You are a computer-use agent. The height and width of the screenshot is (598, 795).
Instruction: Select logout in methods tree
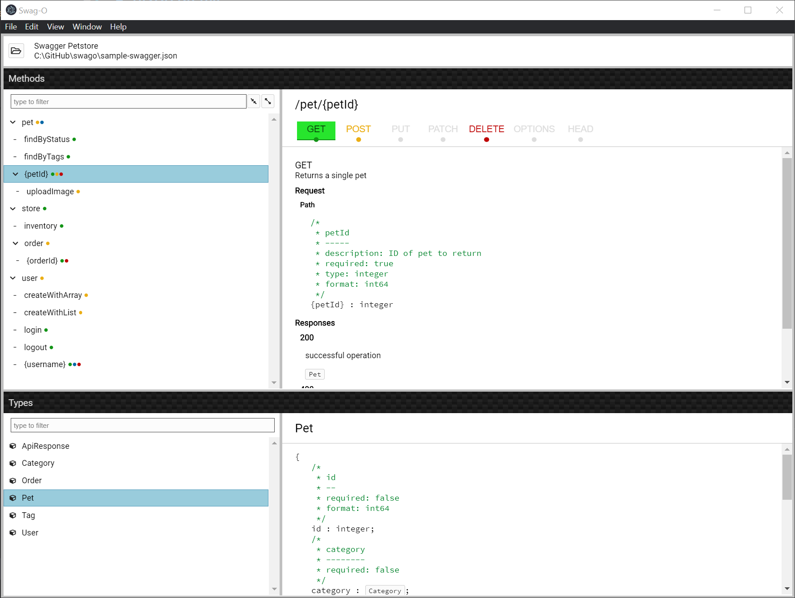click(x=36, y=347)
